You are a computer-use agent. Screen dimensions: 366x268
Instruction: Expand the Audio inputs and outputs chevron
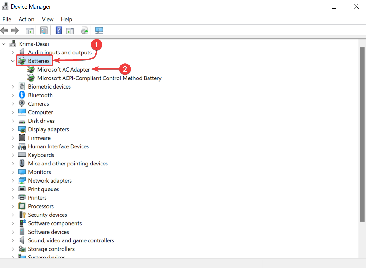(x=13, y=52)
